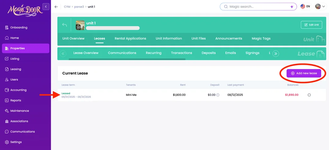This screenshot has width=329, height=150.
Task: Open the user profile avatar menu
Action: click(320, 6)
